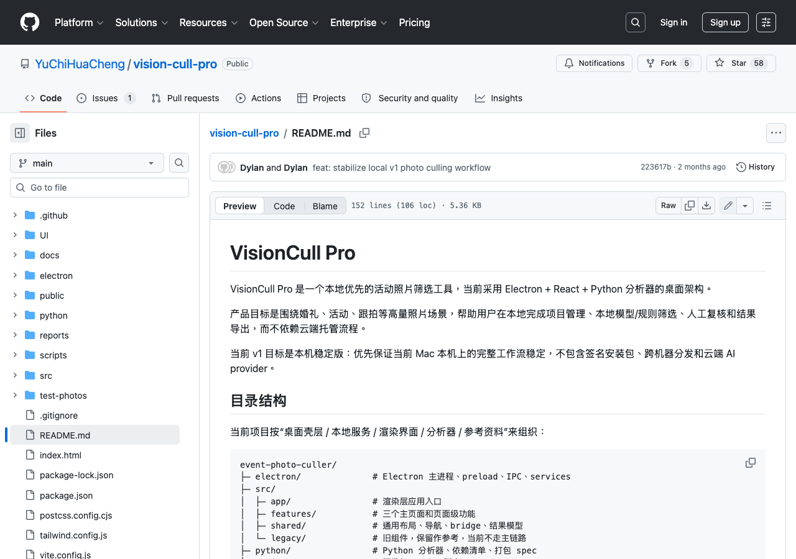
Task: Open the Solutions menu
Action: click(x=142, y=22)
